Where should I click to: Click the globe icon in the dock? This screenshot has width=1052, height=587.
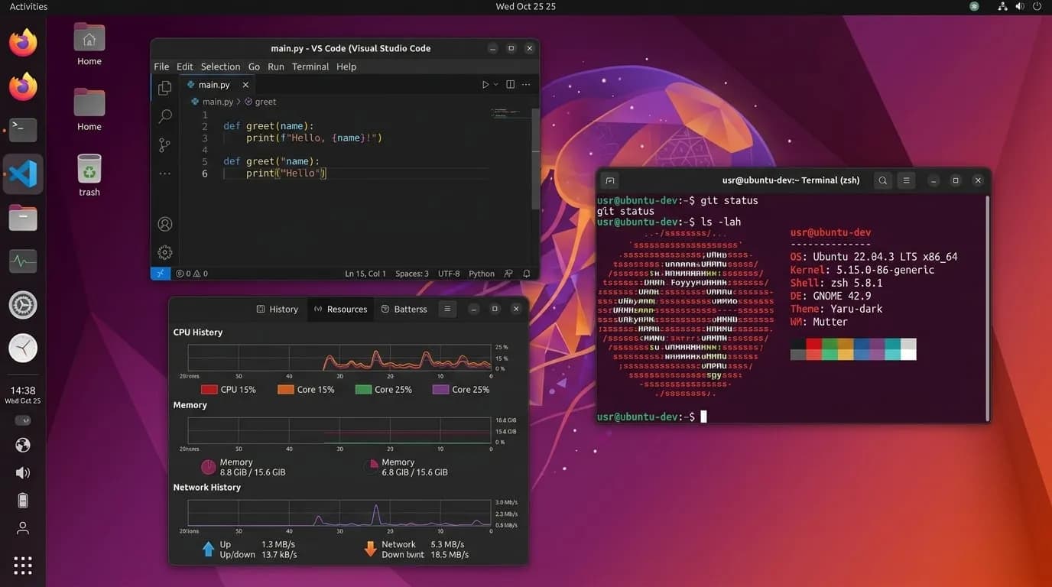[23, 445]
